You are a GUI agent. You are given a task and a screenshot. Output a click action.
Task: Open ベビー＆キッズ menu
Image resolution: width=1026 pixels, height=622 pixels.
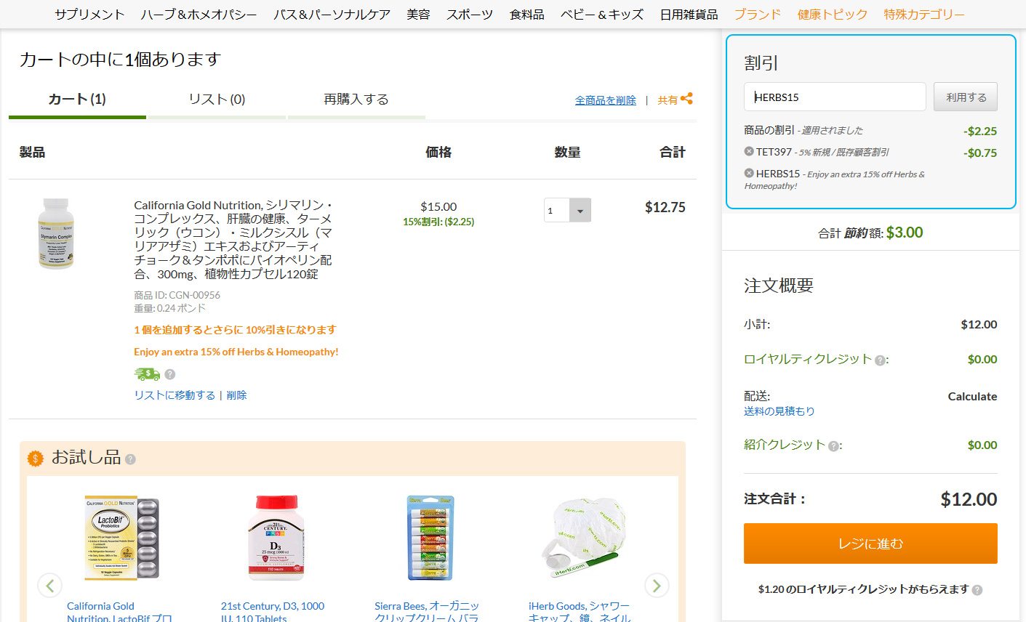[x=602, y=15]
